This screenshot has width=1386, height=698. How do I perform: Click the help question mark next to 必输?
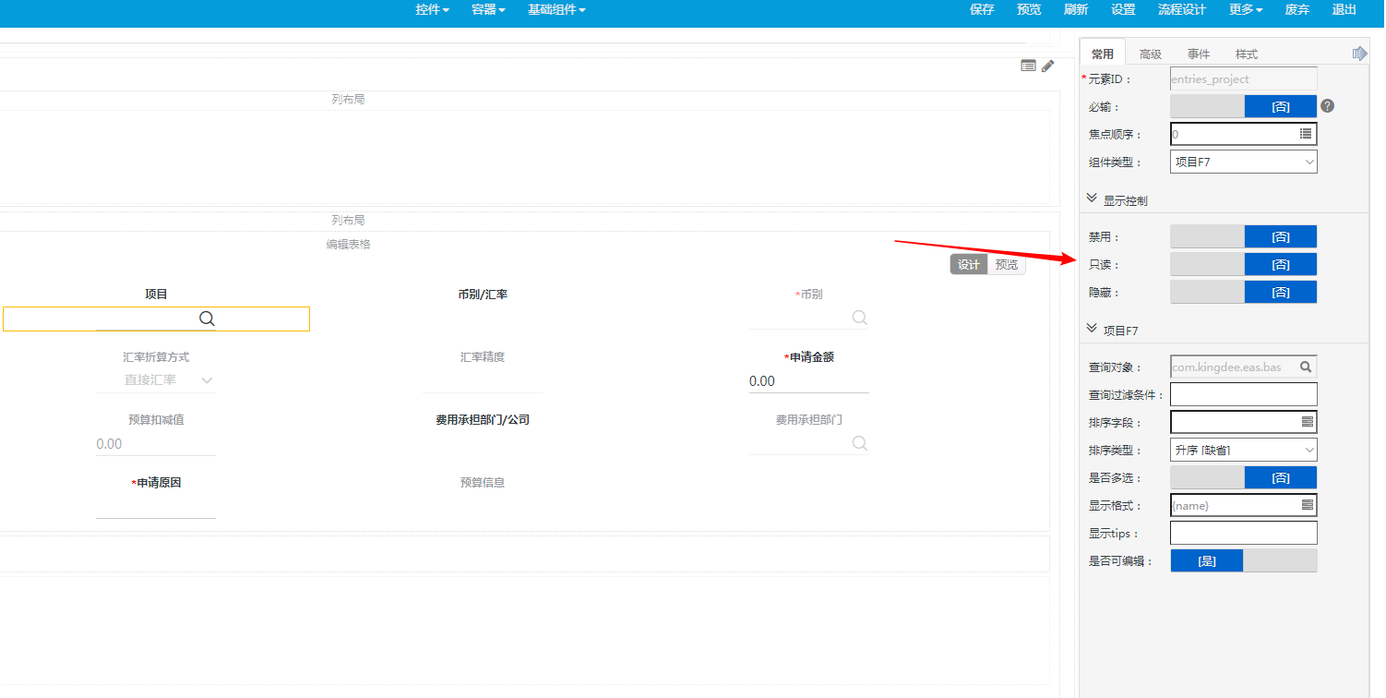[x=1327, y=106]
